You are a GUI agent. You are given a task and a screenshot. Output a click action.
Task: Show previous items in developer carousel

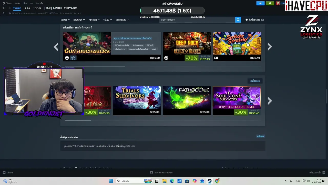point(56,47)
